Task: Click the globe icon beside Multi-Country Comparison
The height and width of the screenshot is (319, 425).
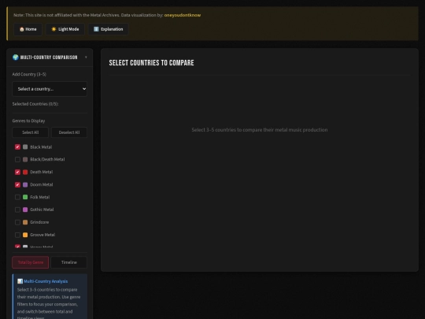Action: [16, 57]
